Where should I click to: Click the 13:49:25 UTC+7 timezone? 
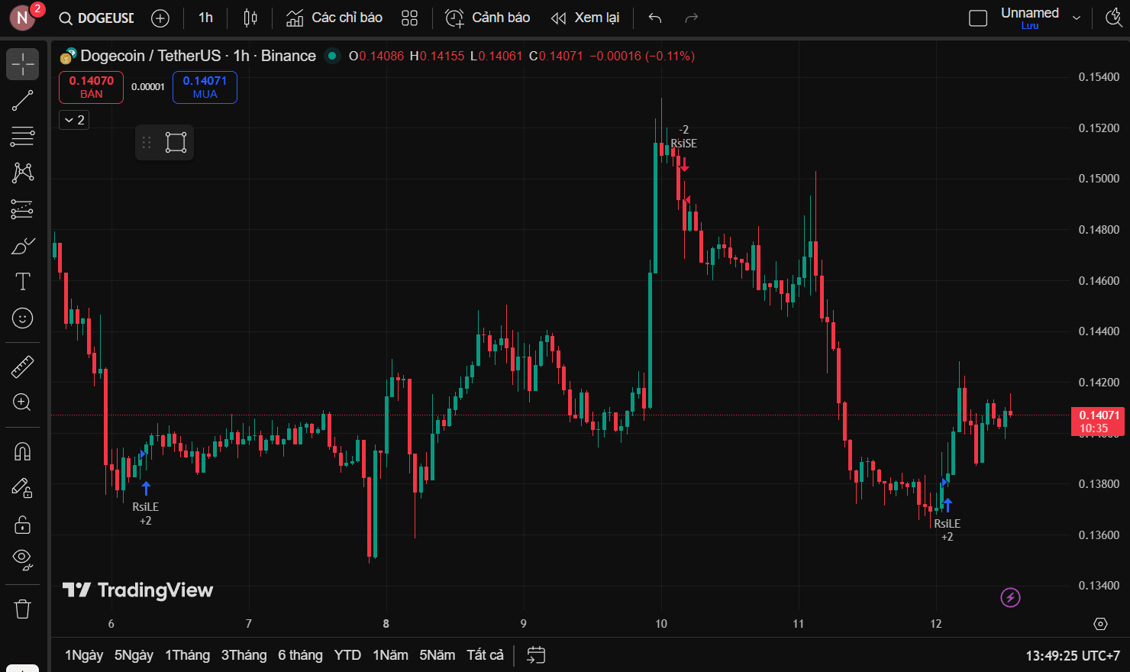(x=1072, y=656)
